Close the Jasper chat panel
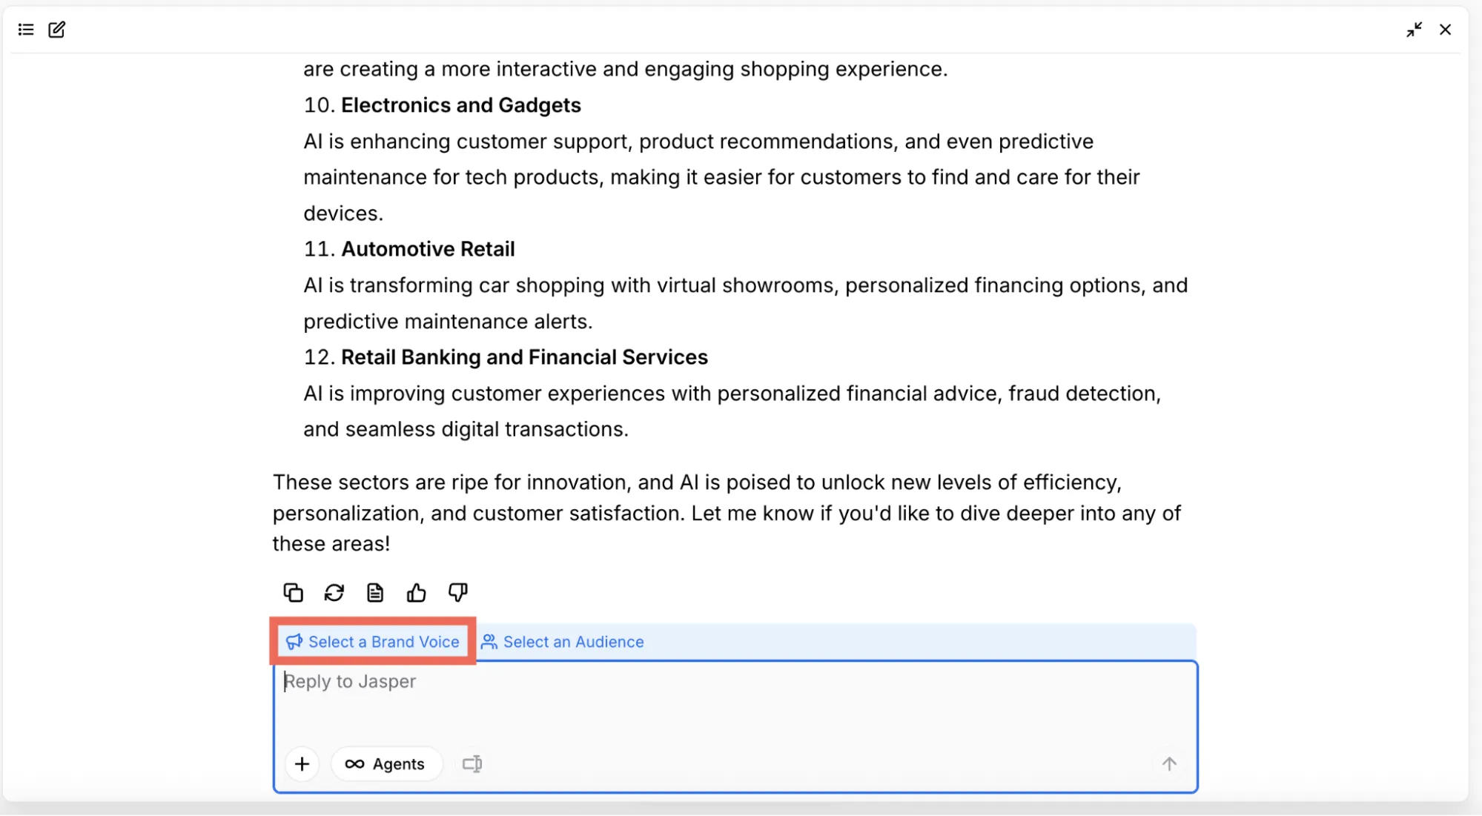The image size is (1482, 816). [1445, 30]
